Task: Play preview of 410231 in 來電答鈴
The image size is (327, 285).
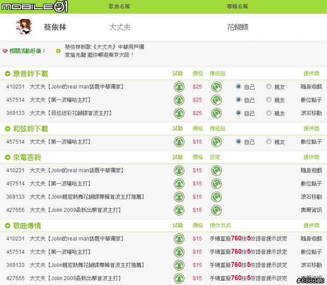Action: click(179, 170)
